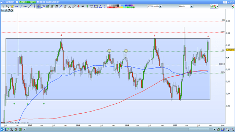
Task: Select the Fibonacci retracement tool with checkmark
Action: click(47, 7)
